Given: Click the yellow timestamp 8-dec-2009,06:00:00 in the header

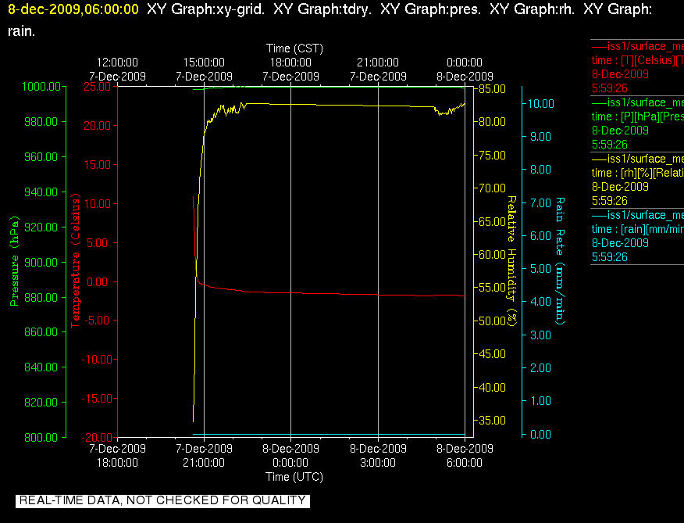Looking at the screenshot, I should point(73,9).
